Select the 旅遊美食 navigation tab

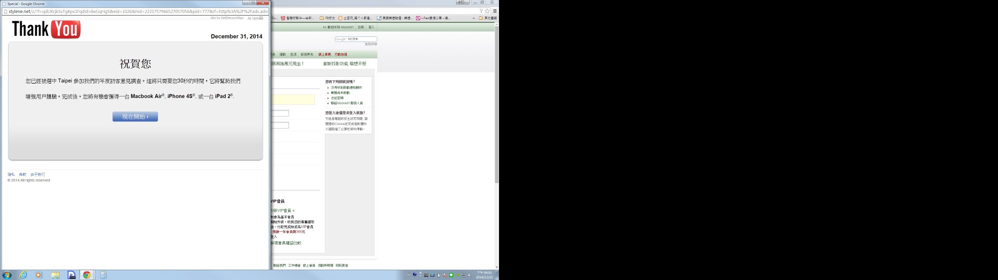307,54
